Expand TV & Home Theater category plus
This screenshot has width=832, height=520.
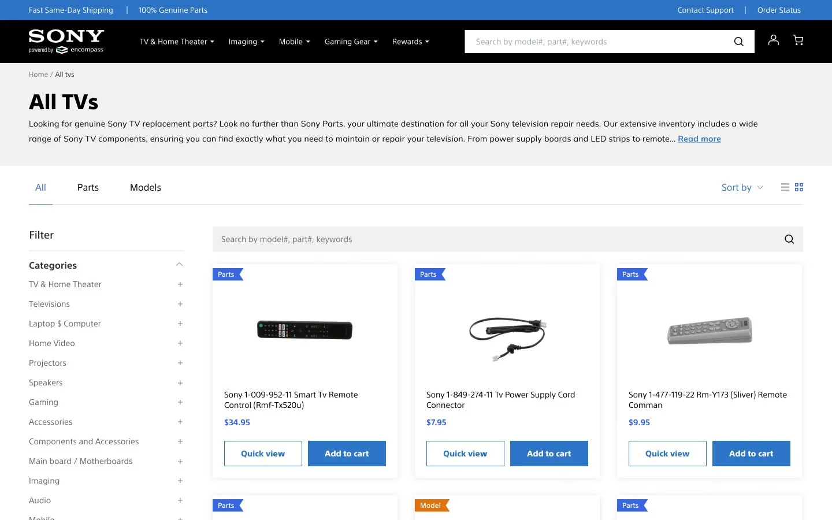coord(180,284)
